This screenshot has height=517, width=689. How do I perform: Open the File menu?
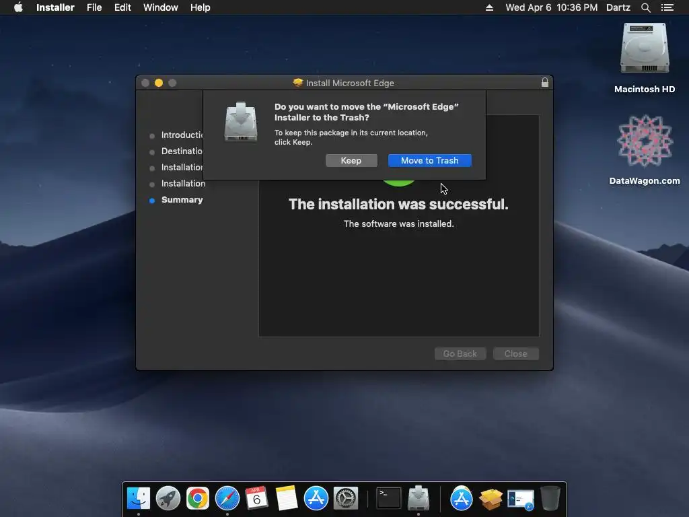(94, 7)
